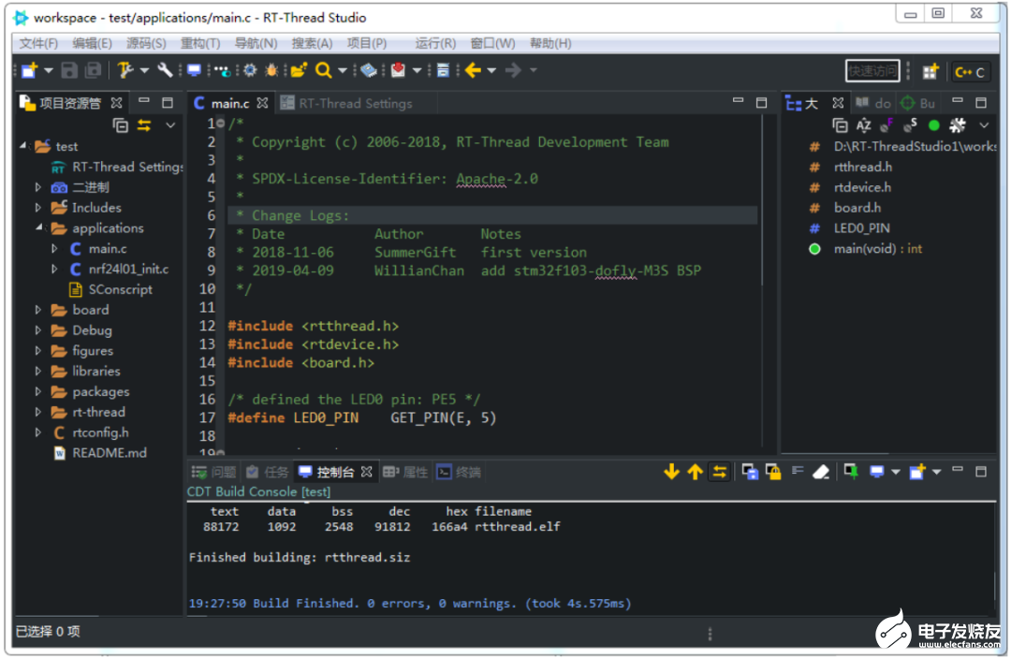Click the gear chip configuration toolbar icon

[250, 70]
